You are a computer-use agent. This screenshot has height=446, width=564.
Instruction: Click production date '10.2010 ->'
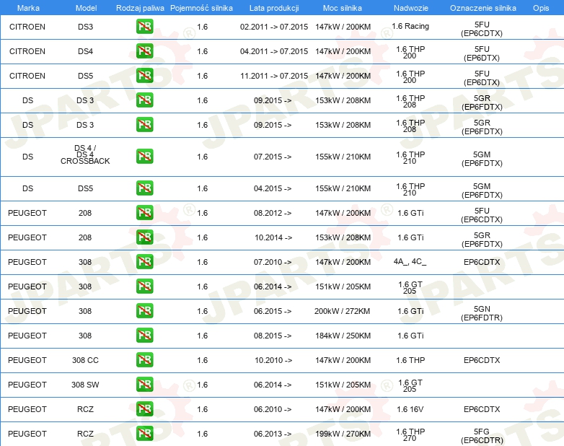pyautogui.click(x=273, y=360)
